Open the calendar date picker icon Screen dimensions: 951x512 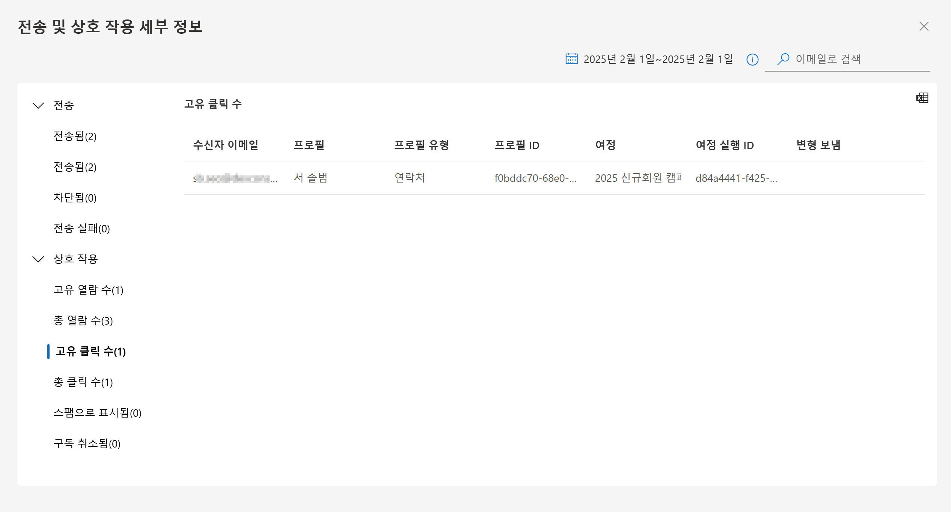tap(571, 59)
